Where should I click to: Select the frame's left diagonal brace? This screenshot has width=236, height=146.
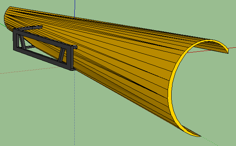[x=22, y=41]
